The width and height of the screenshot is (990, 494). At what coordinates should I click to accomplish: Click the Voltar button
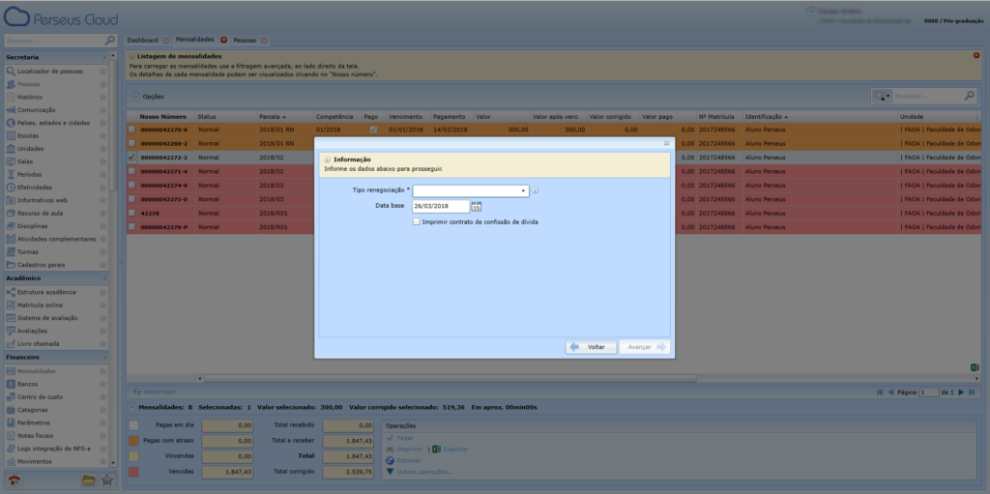(x=591, y=346)
